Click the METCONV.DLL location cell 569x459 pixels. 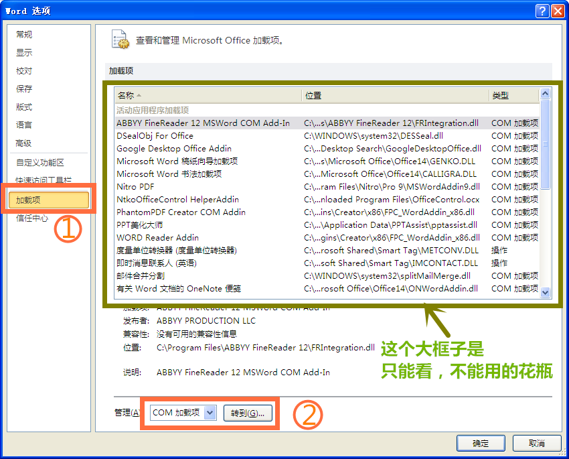click(x=391, y=250)
